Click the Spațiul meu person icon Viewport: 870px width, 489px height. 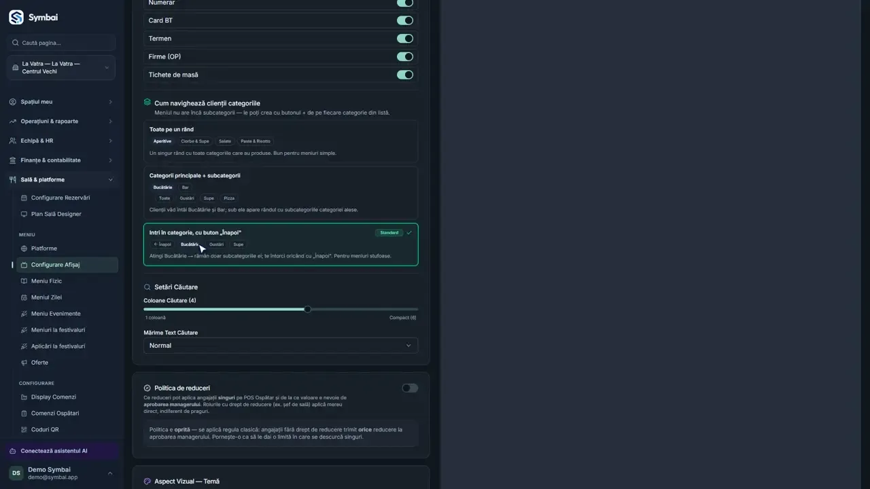(x=13, y=102)
